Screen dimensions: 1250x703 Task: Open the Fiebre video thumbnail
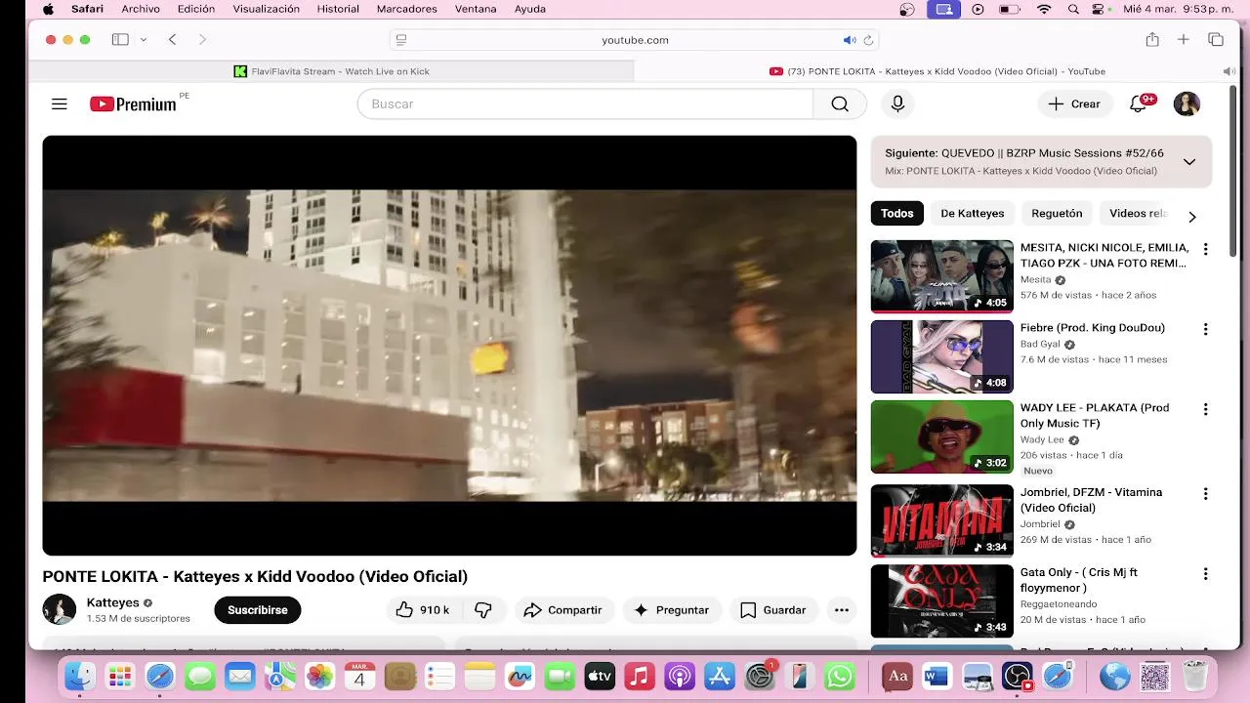coord(942,356)
